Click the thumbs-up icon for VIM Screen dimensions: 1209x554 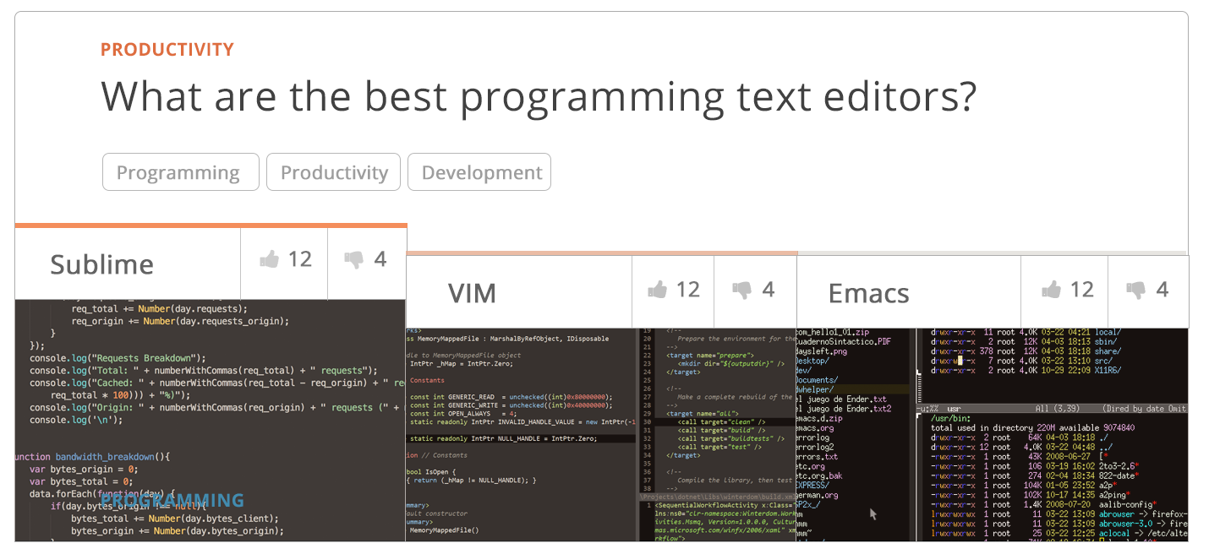click(657, 291)
